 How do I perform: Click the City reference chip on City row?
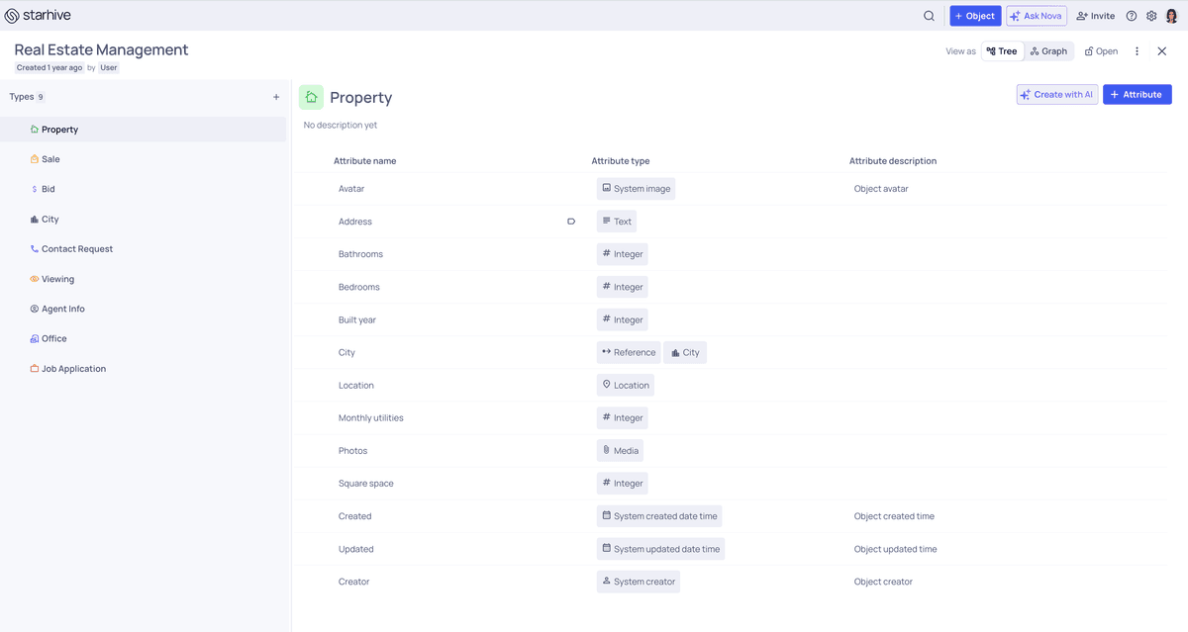point(685,352)
